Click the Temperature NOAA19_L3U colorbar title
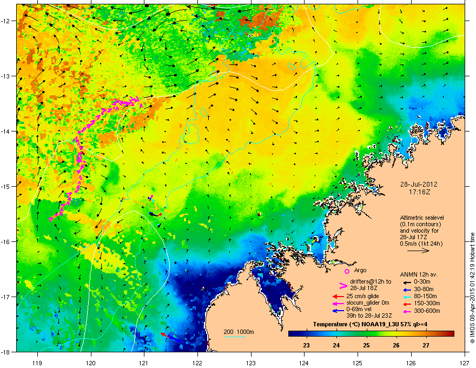This screenshot has width=476, height=368. click(371, 324)
